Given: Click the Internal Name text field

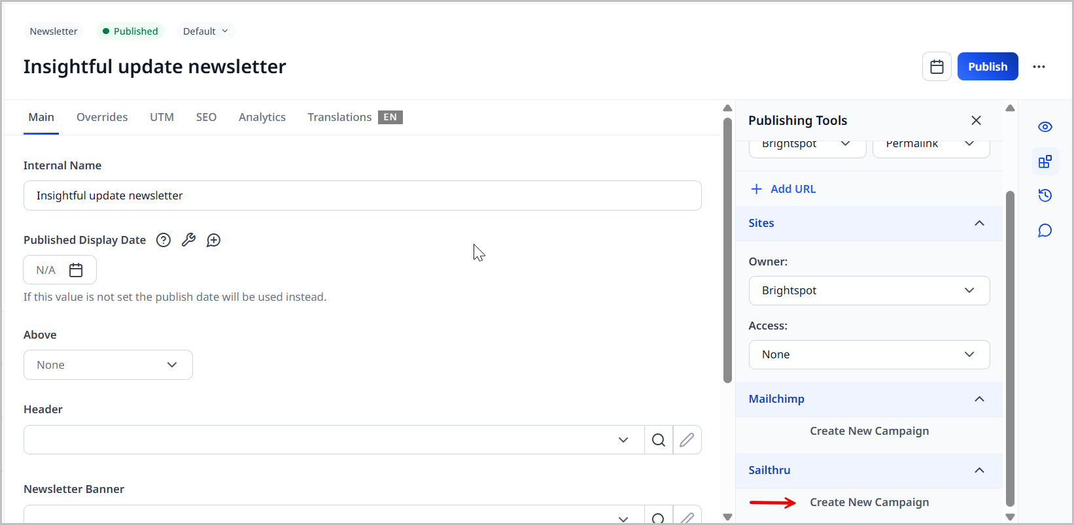Looking at the screenshot, I should pos(362,195).
